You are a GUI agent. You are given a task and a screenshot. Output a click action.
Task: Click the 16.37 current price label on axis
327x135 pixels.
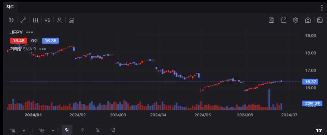[x=310, y=82]
